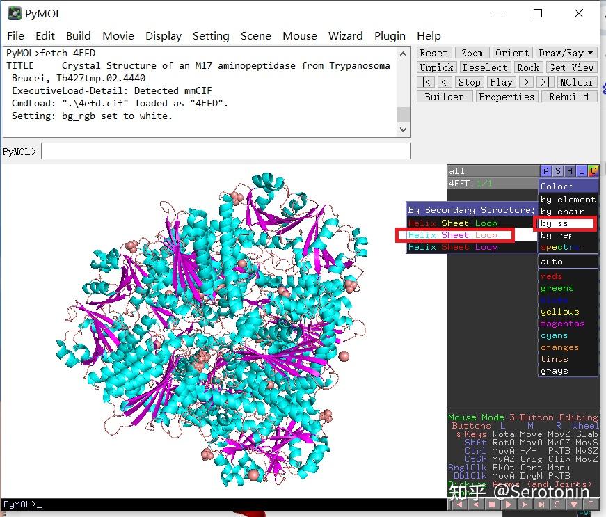Open the Edit menu
Viewport: 606px width, 517px height.
click(45, 36)
